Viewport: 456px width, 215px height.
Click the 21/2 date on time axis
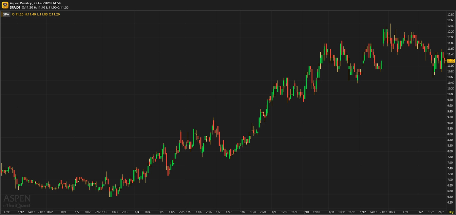(441, 212)
